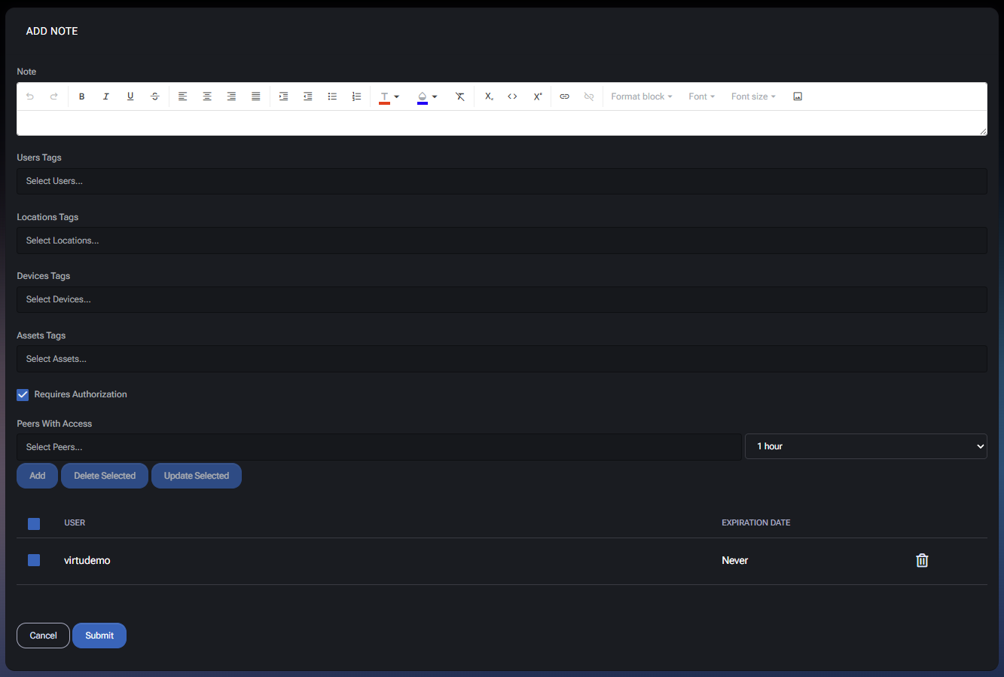Open the Select Users tags field
This screenshot has width=1004, height=677.
pyautogui.click(x=501, y=181)
